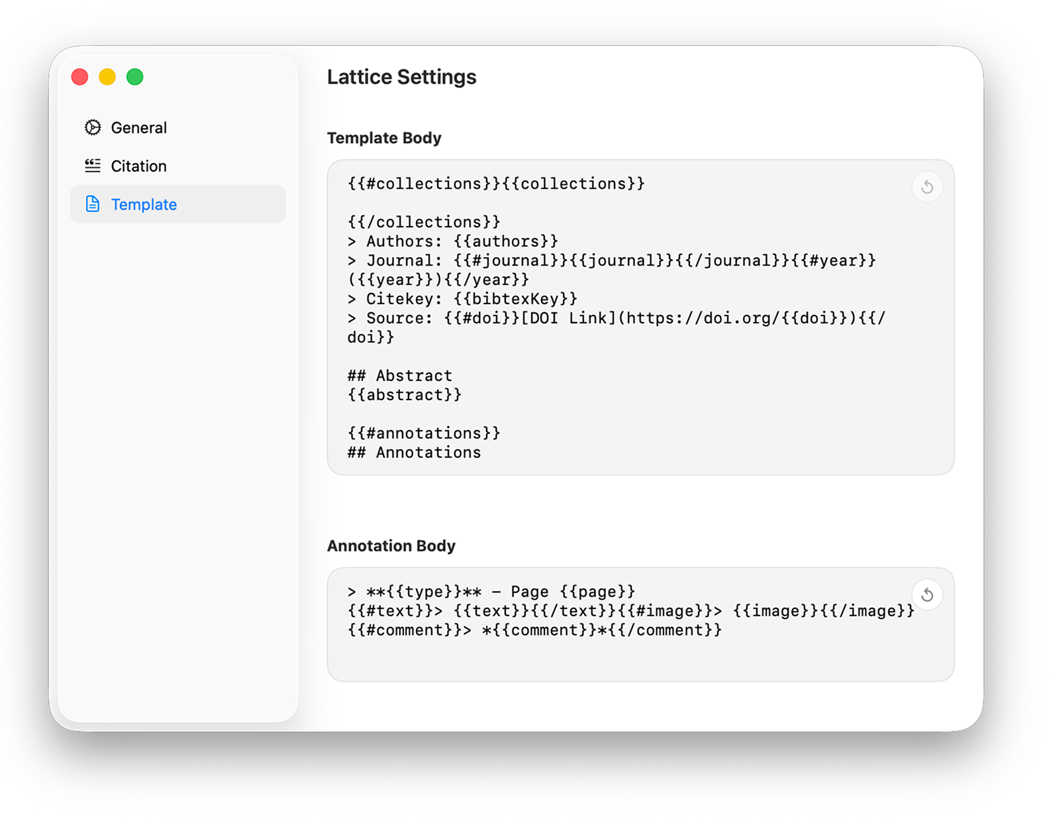Minimize the window with the yellow button
Image resolution: width=1051 pixels, height=821 pixels.
[107, 77]
